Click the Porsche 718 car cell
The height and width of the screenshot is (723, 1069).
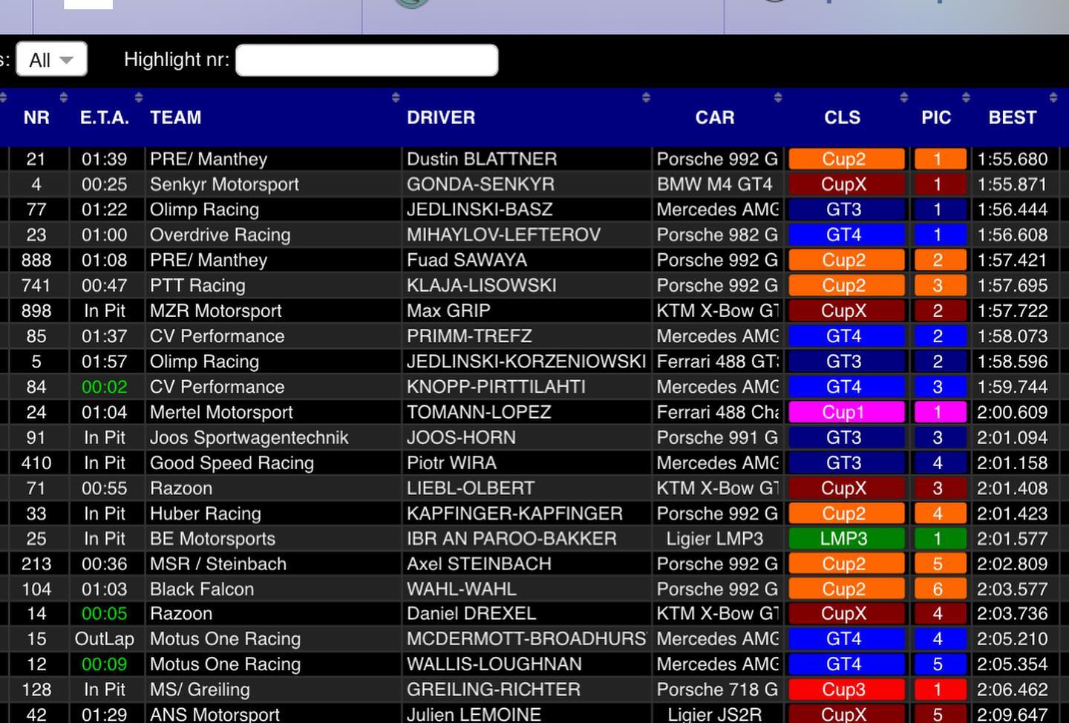click(x=717, y=689)
